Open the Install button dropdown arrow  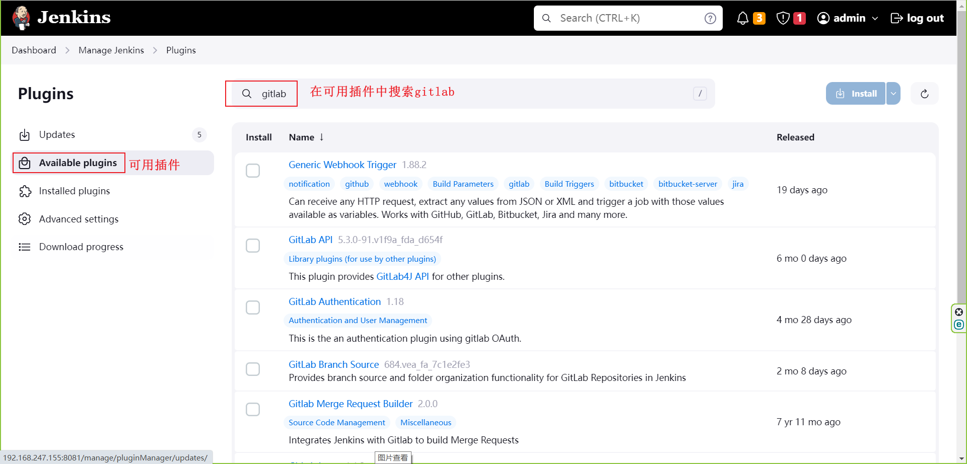893,94
